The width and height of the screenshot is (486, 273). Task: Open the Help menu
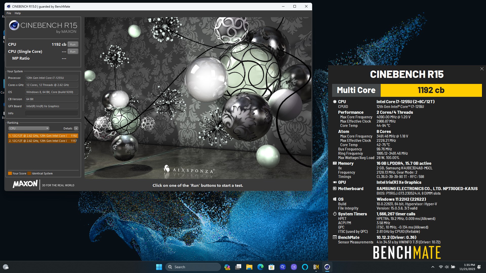17,13
